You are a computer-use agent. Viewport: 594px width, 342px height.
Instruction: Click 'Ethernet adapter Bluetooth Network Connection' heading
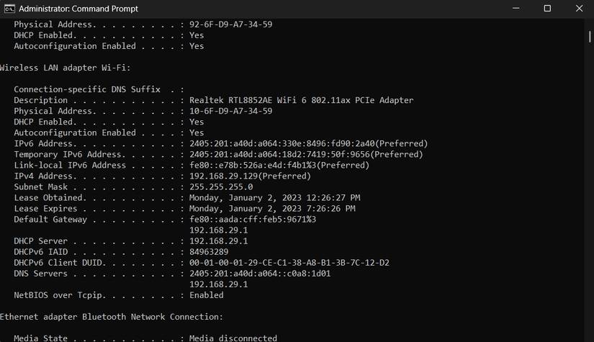[x=112, y=317]
